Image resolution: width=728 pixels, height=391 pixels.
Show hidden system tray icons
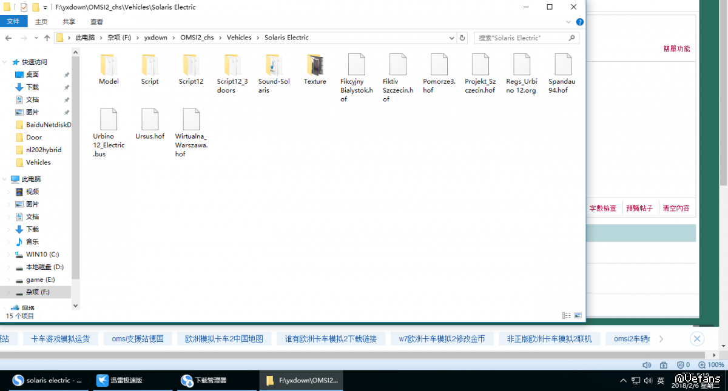click(623, 381)
